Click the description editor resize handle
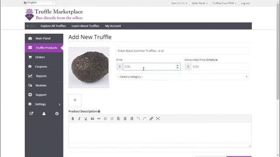Image resolution: width=280 pixels, height=157 pixels. pos(250,146)
